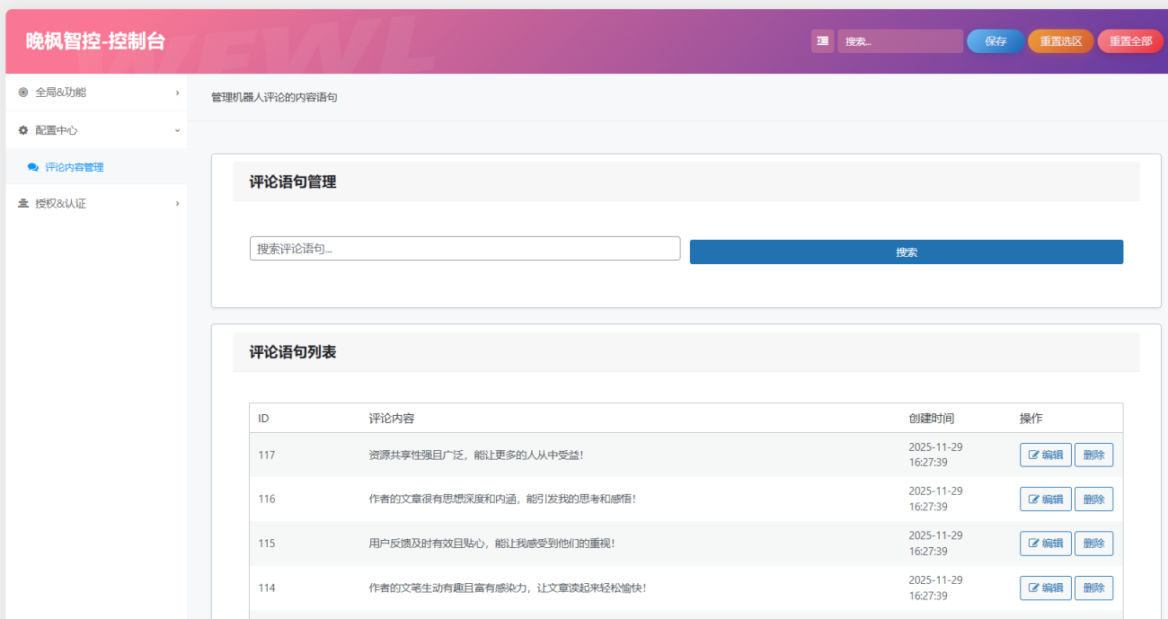This screenshot has width=1168, height=619.
Task: Click the globe icon next to 全局&功能
Action: click(x=23, y=93)
